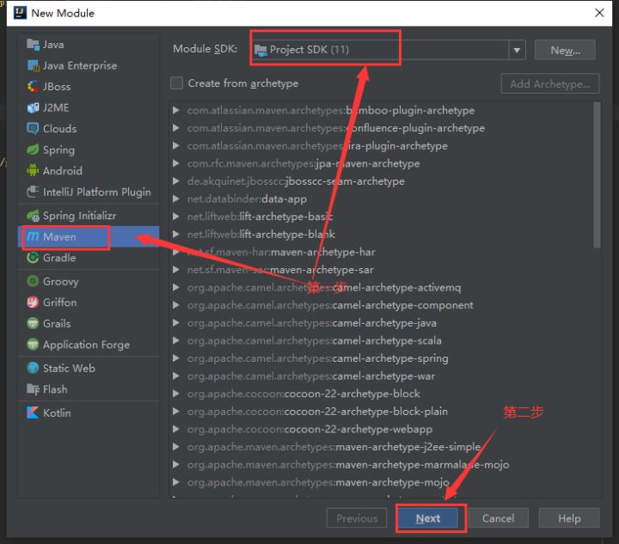Screen dimensions: 619x544
Task: Click Add Archetype... button
Action: pos(550,83)
